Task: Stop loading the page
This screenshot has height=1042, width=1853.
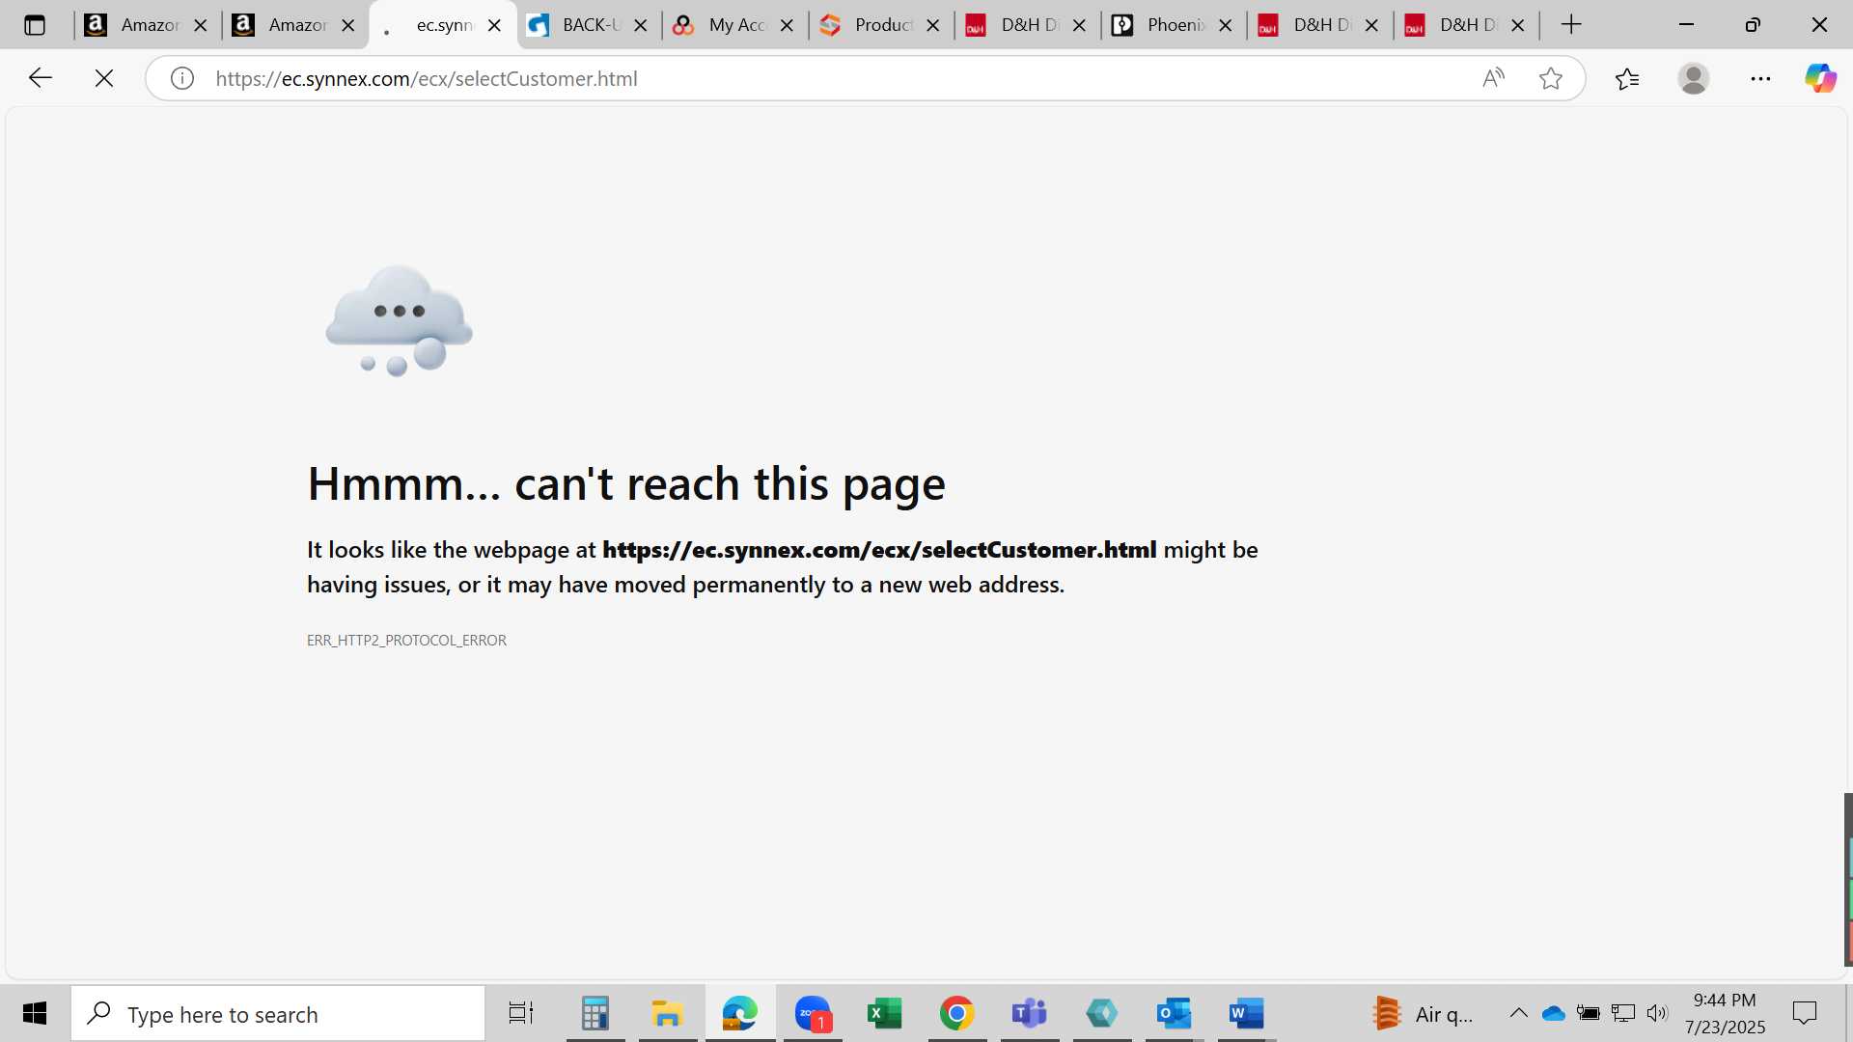Action: click(x=104, y=78)
